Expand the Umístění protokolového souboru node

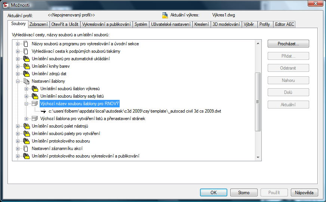(18, 141)
